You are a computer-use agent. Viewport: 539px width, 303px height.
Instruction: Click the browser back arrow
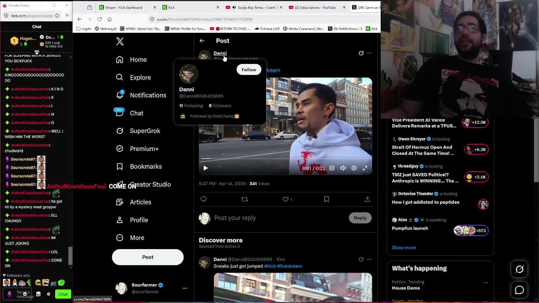point(80,19)
